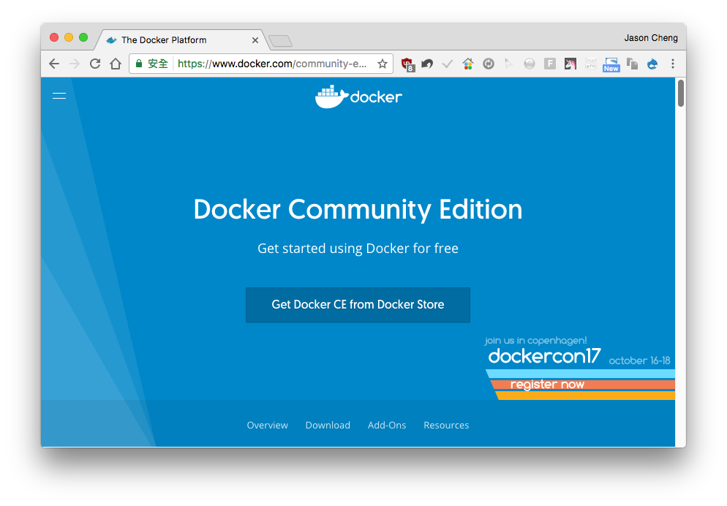Click the copy pages extension icon
The image size is (727, 506).
[x=632, y=64]
